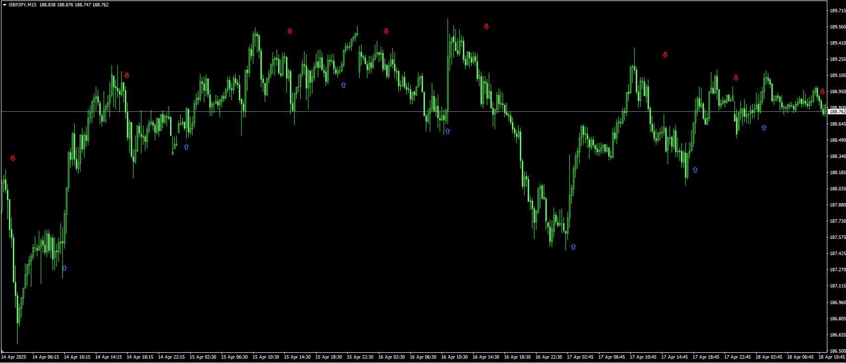Click the 189.560 price axis label
Screen dimensions: 846x363
point(838,27)
